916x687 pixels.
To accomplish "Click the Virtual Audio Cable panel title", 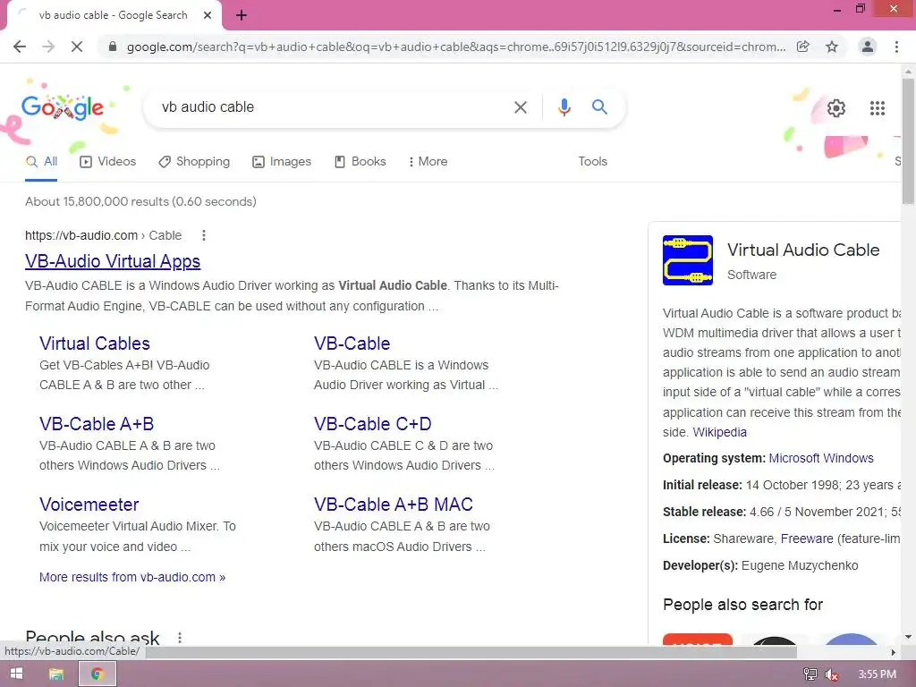I will click(803, 250).
